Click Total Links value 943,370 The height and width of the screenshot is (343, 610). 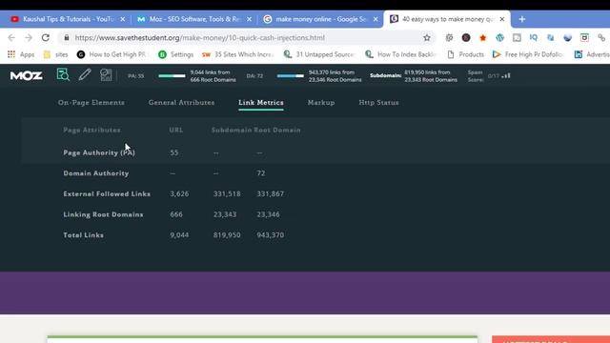(271, 235)
